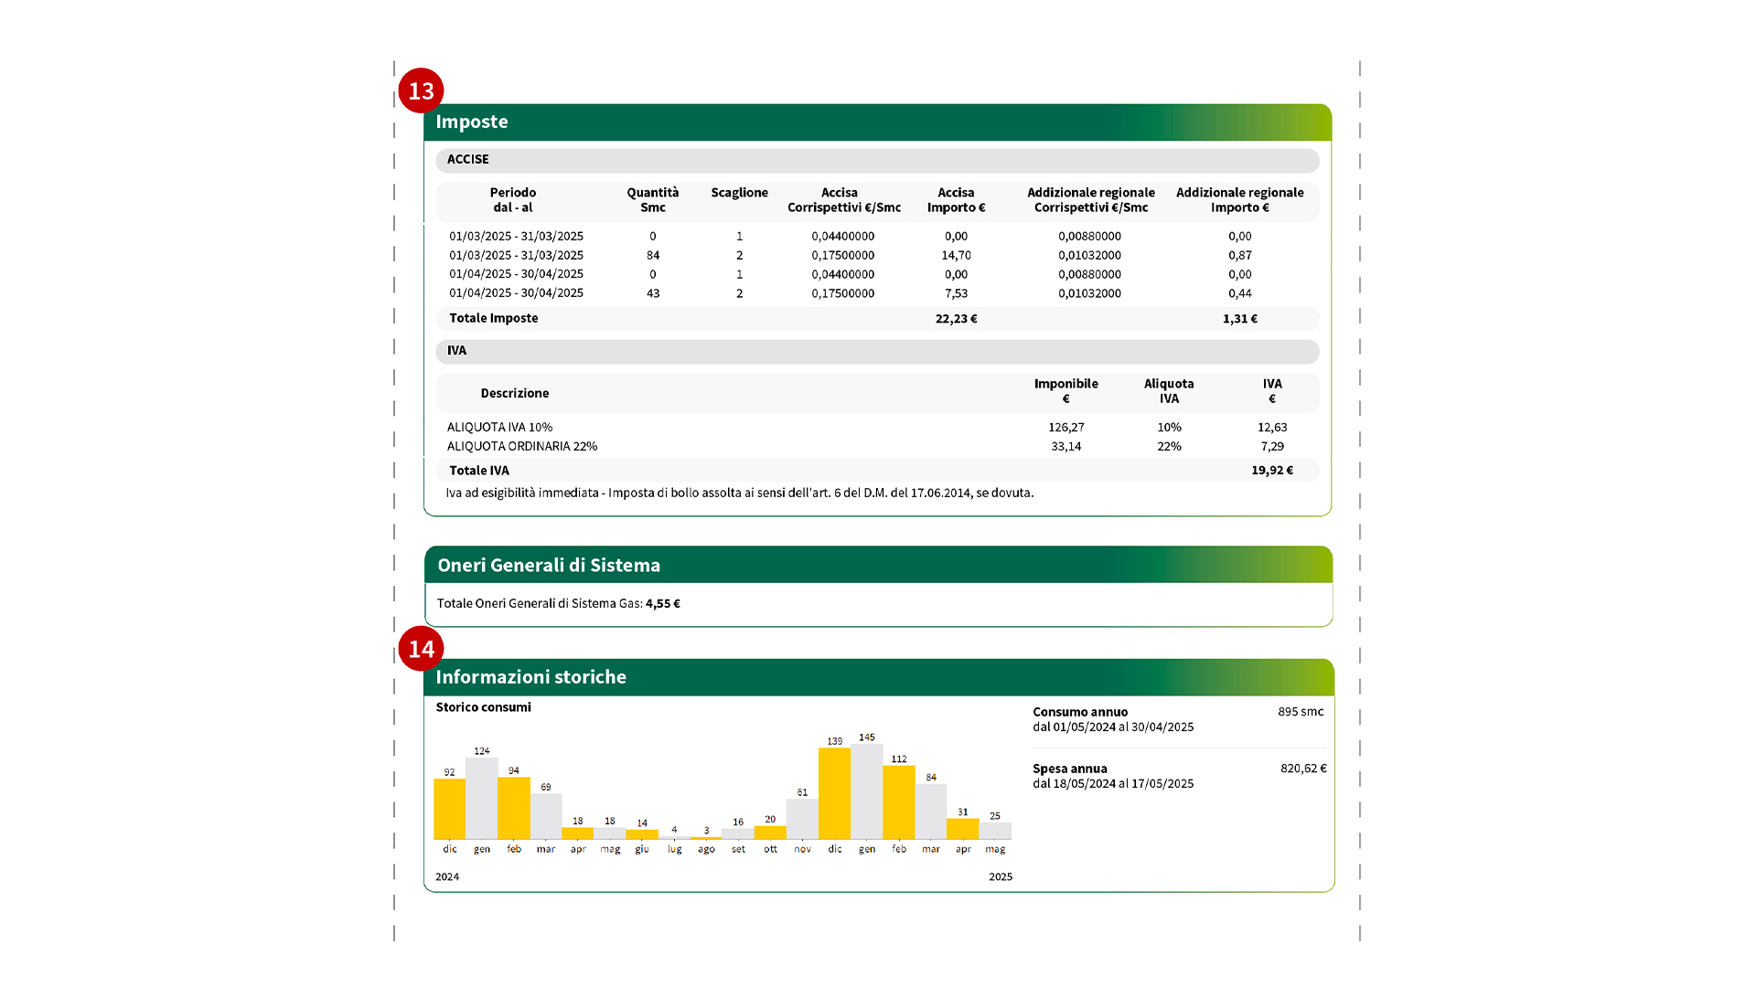Click the Spesa annua value 820,62 €
Image resolution: width=1756 pixels, height=987 pixels.
pos(1302,769)
